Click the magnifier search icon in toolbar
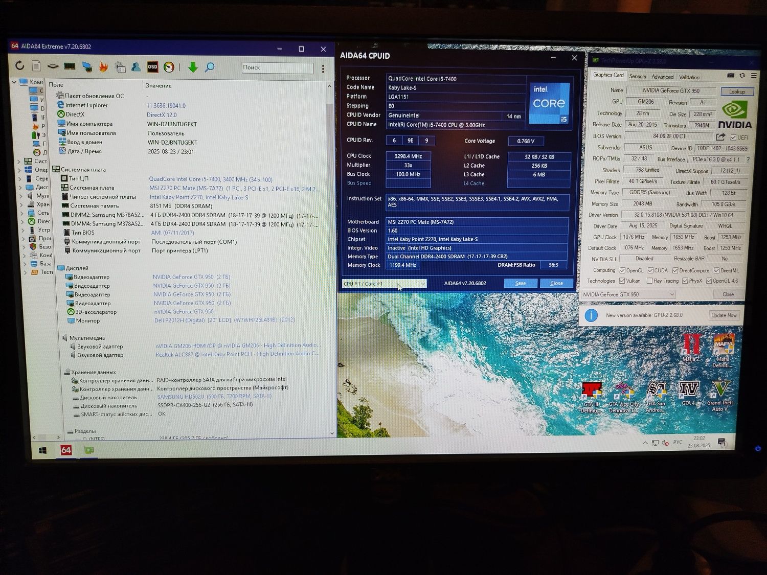 click(210, 67)
